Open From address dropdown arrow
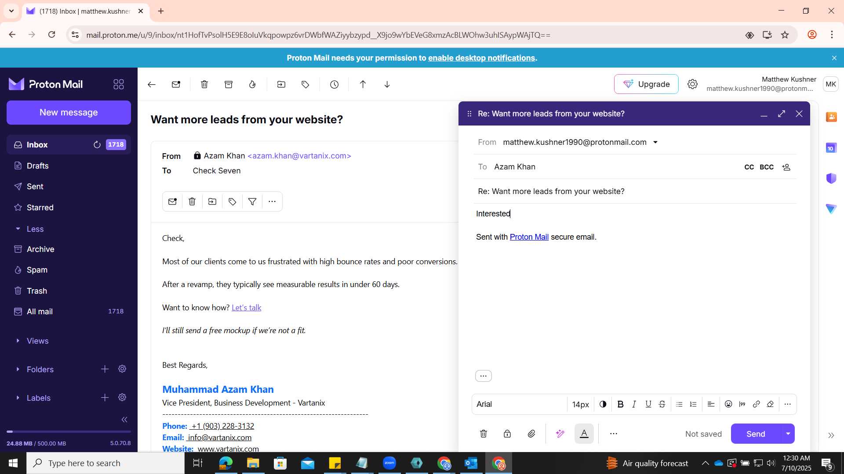This screenshot has width=844, height=474. [x=655, y=142]
